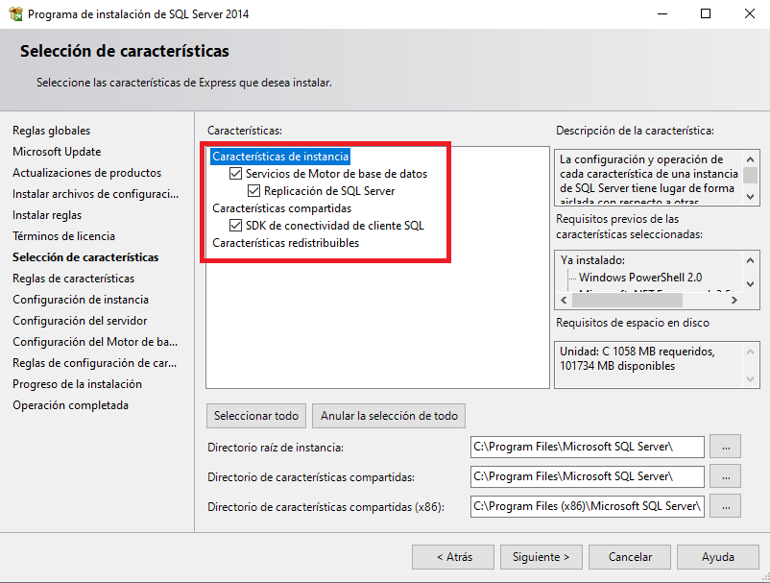Maximize the SQL Server installer window

pyautogui.click(x=706, y=13)
